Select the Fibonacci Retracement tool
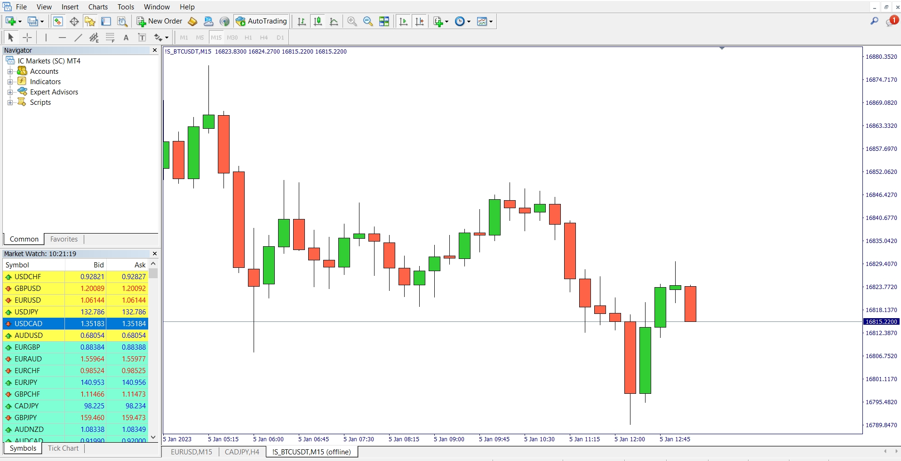The image size is (901, 461). click(110, 38)
